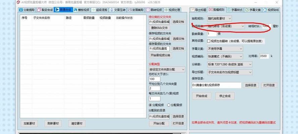Viewport: 298px width, 134px height.
Task: Open the 抽取规则 dropdown
Action: [220, 19]
